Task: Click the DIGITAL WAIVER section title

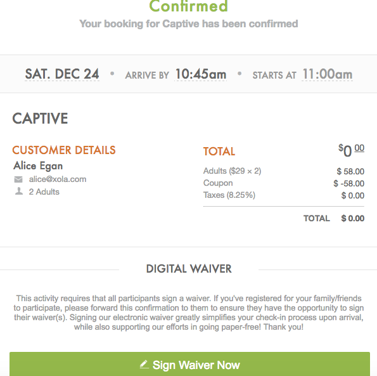Action: pos(189,269)
